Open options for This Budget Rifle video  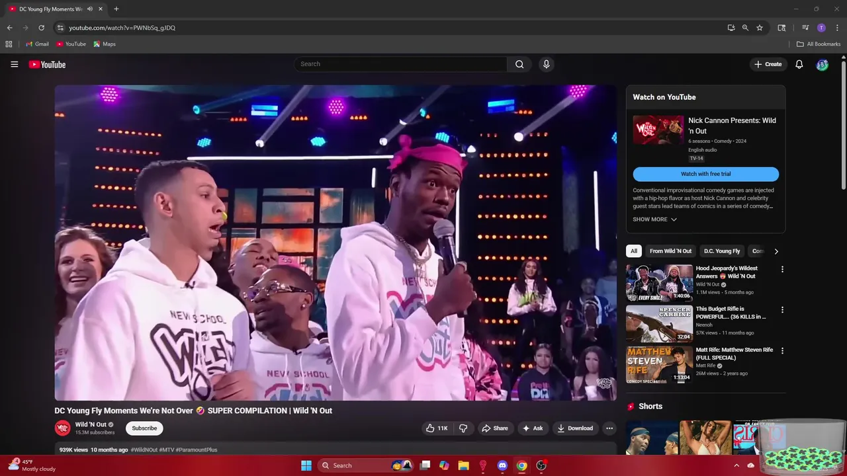[x=782, y=310]
